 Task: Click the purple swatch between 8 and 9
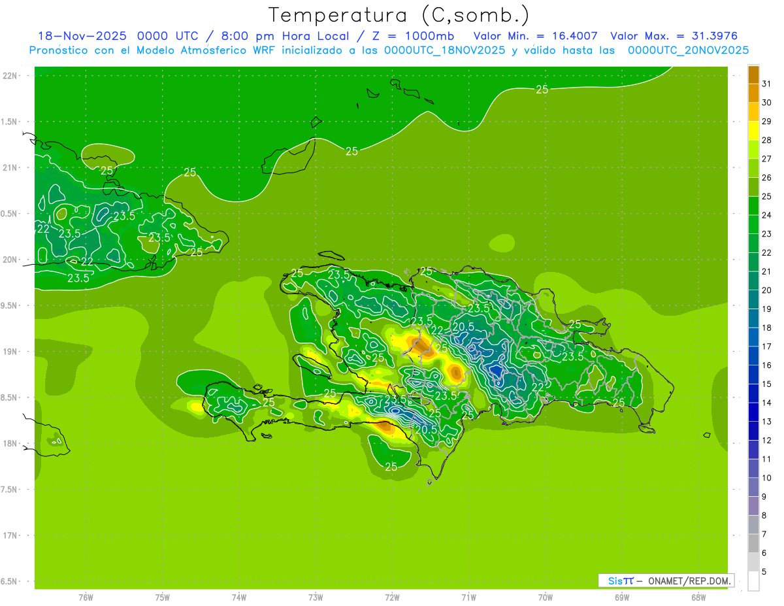point(753,506)
